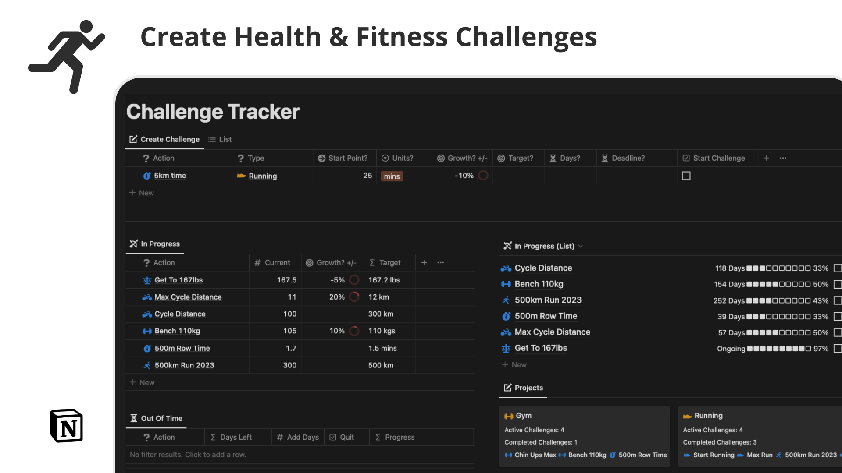Click the red growth progress ring beside -10%
Image resolution: width=842 pixels, height=473 pixels.
click(483, 175)
